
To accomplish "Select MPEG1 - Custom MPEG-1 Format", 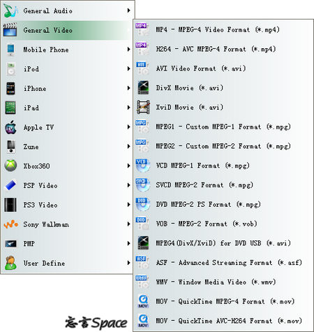I will pyautogui.click(x=223, y=127).
